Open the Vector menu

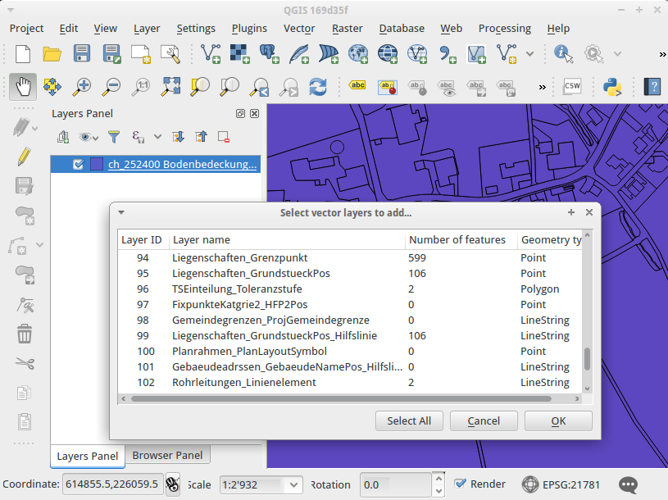point(299,29)
